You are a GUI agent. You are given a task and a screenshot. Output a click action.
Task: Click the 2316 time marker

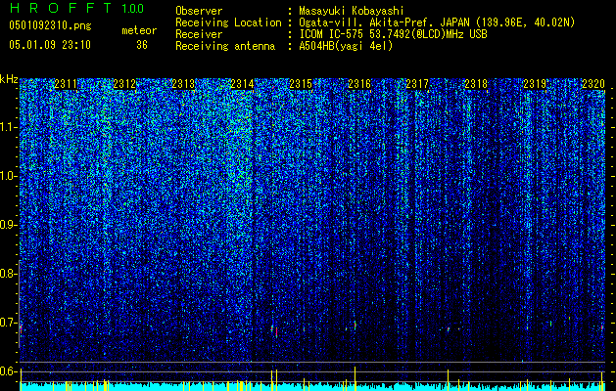coord(359,84)
